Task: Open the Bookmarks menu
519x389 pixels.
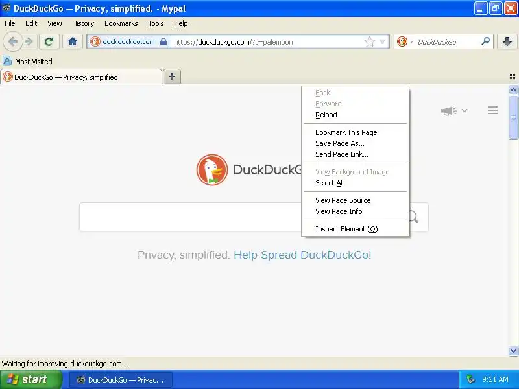Action: click(121, 23)
